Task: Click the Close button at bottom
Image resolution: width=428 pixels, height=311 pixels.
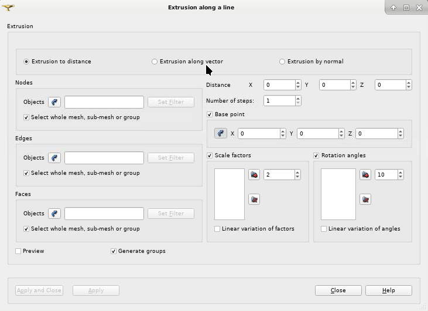Action: (338, 290)
